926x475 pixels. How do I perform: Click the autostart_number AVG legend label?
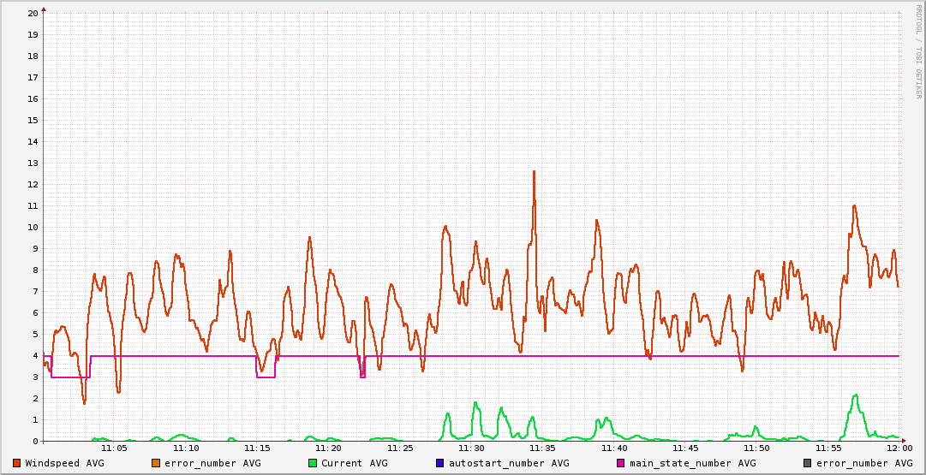click(509, 463)
